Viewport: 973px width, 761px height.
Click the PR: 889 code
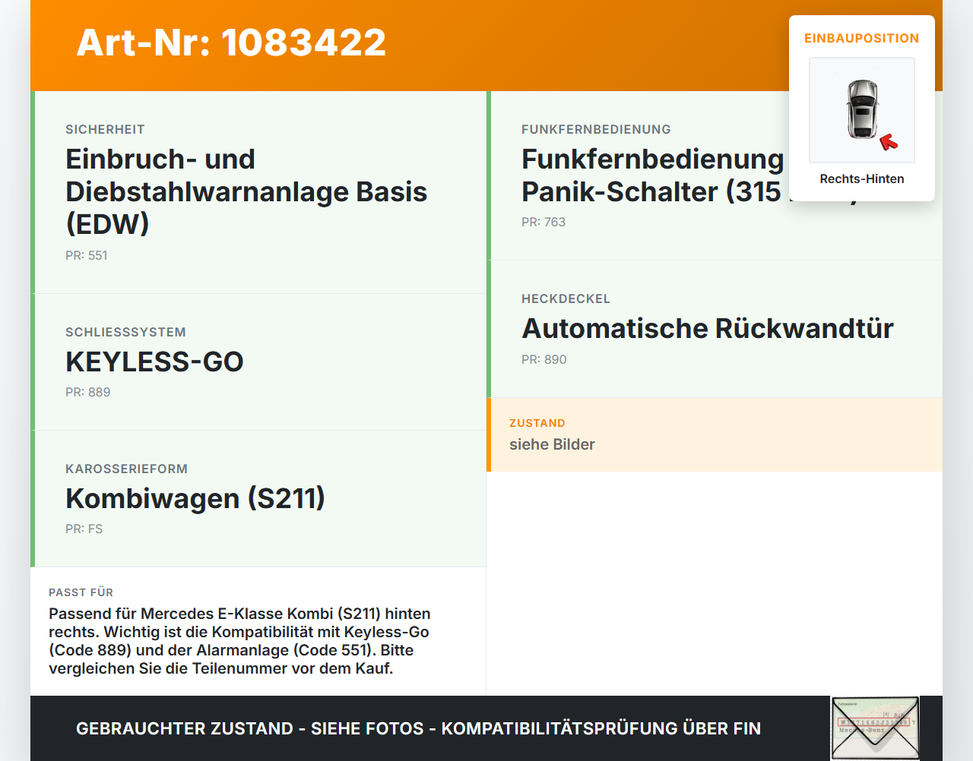[x=88, y=393]
